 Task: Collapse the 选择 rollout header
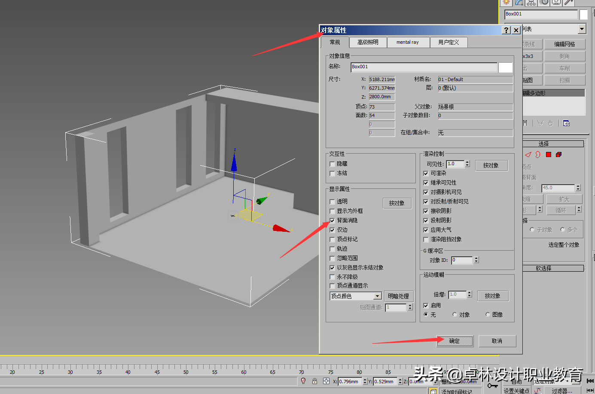[553, 144]
